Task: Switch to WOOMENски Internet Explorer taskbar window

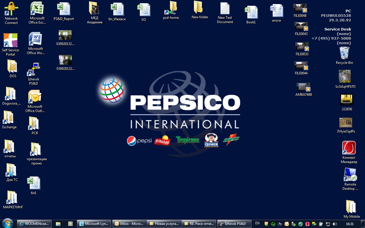Action: pyautogui.click(x=35, y=224)
